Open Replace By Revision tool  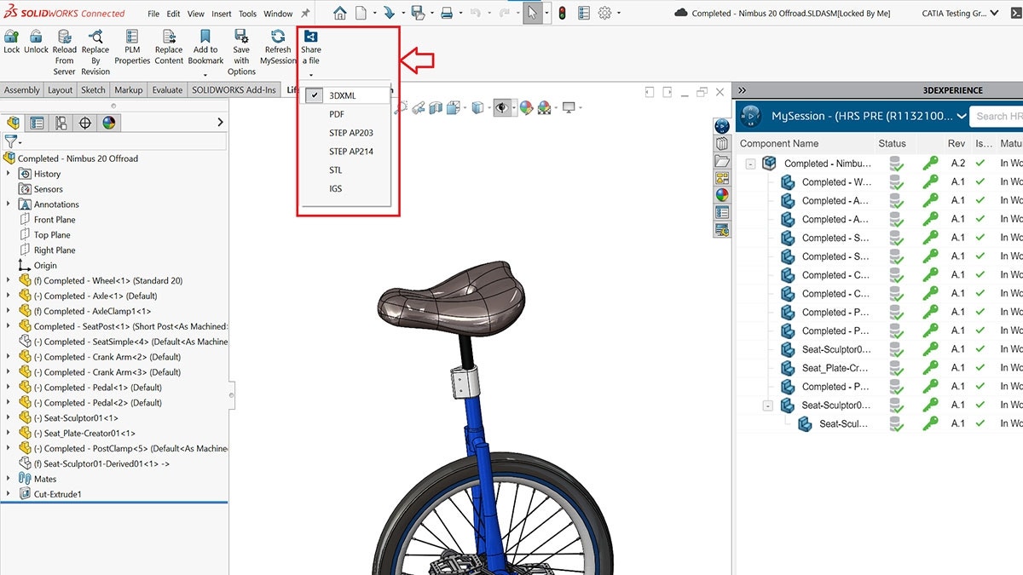95,53
